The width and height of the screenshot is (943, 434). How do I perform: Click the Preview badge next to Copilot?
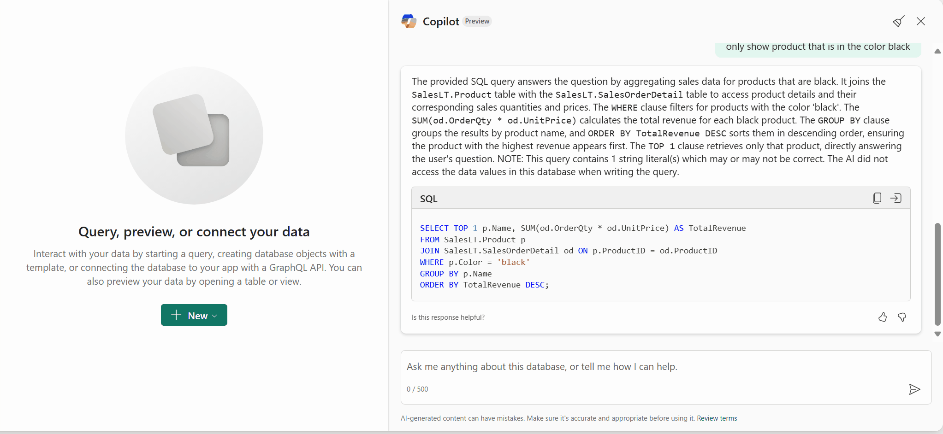coord(477,21)
